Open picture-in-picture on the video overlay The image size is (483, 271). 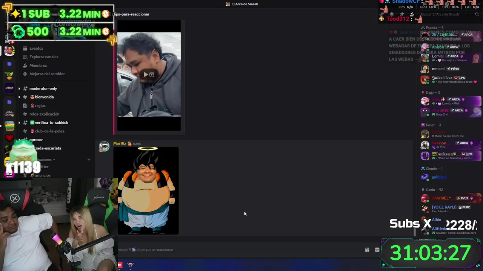coord(152,75)
